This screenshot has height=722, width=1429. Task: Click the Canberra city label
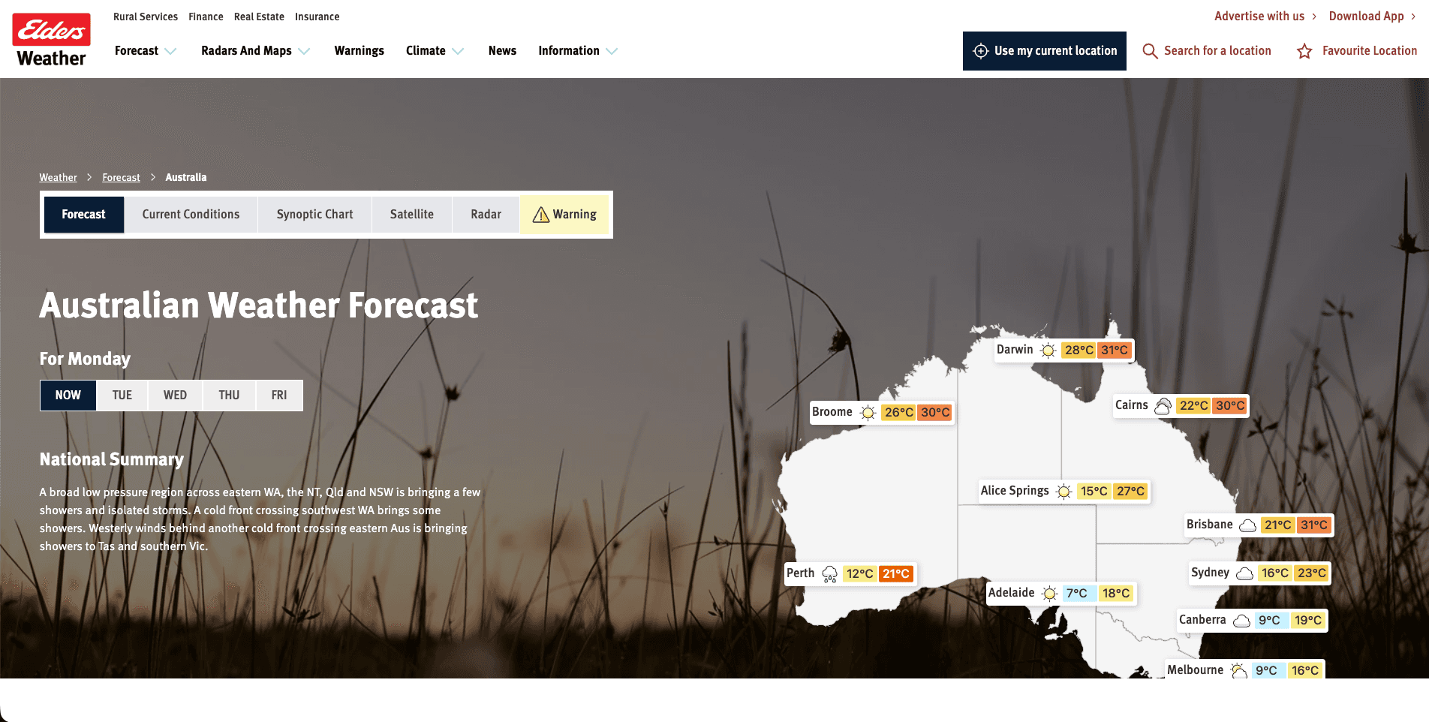1202,620
